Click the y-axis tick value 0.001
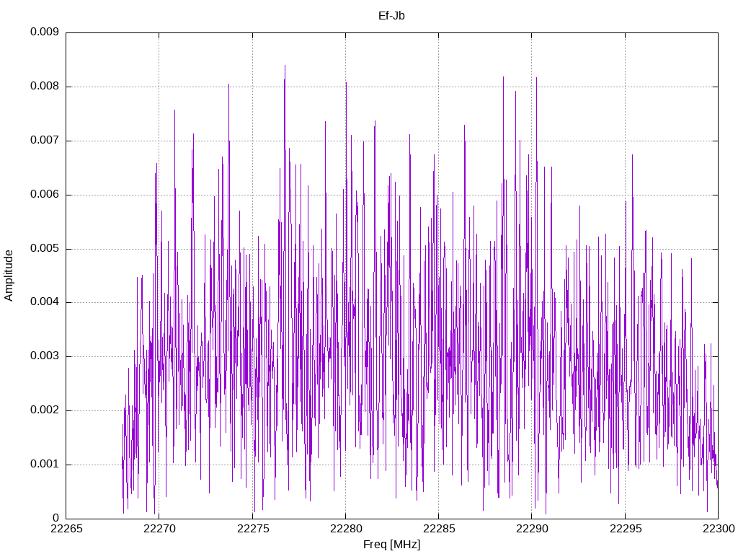The width and height of the screenshot is (738, 554). [x=45, y=465]
